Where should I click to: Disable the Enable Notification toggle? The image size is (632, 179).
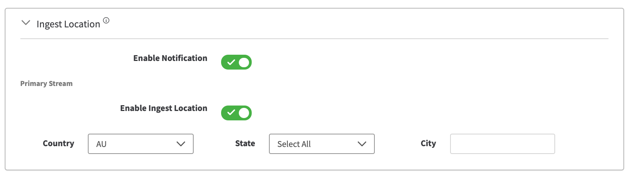[x=236, y=62]
